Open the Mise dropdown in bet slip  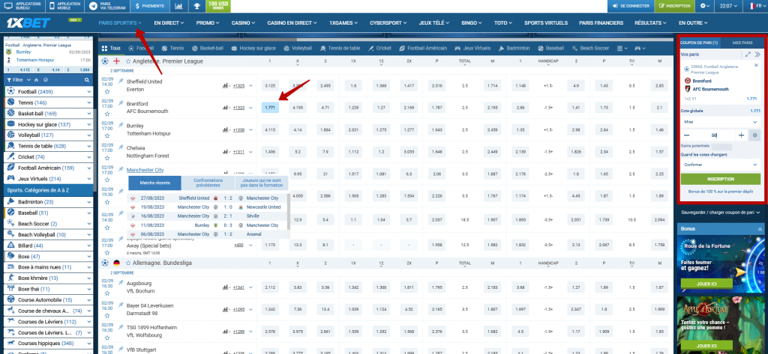tap(721, 122)
